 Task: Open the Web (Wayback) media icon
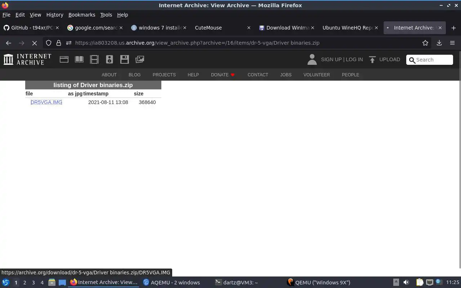(64, 59)
